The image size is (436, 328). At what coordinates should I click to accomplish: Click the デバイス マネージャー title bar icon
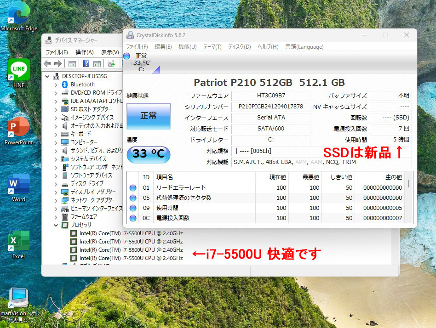[49, 40]
